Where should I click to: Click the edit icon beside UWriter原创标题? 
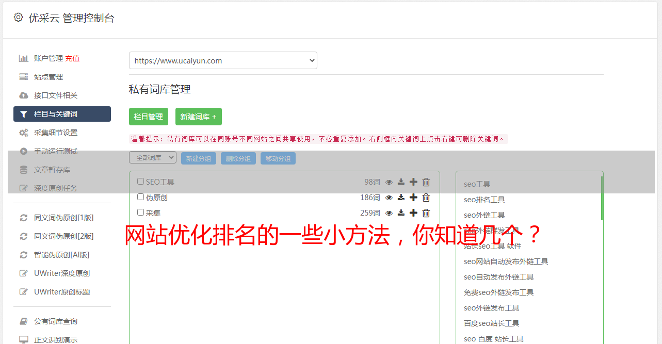pos(24,292)
